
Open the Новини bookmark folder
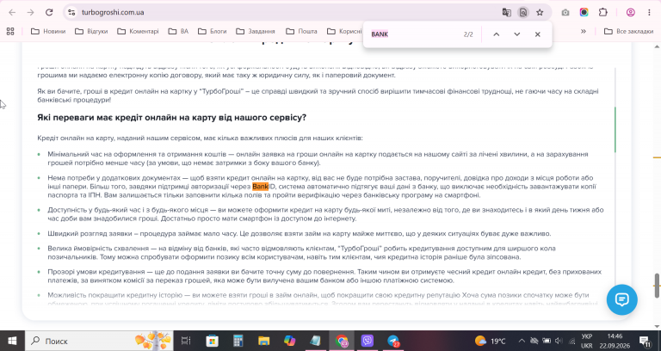coord(48,31)
